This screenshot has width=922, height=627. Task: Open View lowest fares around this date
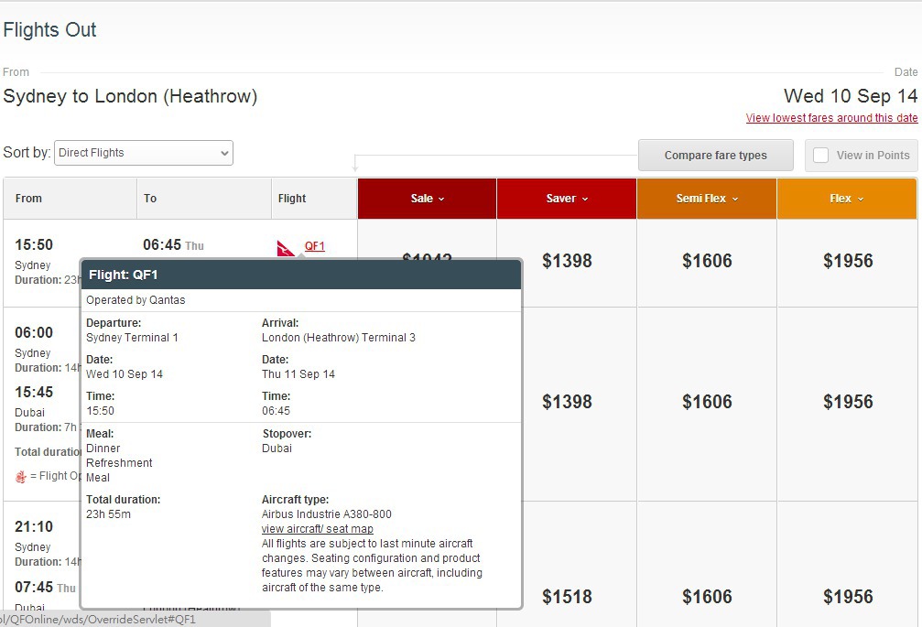[x=831, y=118]
